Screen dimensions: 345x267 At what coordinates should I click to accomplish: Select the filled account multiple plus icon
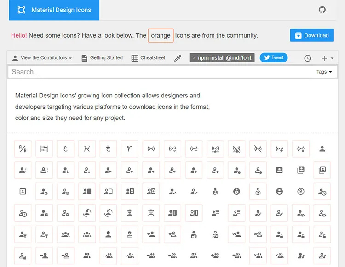coord(215,256)
